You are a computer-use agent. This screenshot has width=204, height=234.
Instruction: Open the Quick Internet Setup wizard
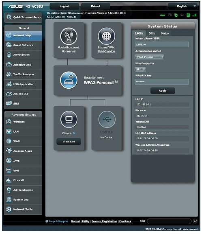(x=24, y=17)
